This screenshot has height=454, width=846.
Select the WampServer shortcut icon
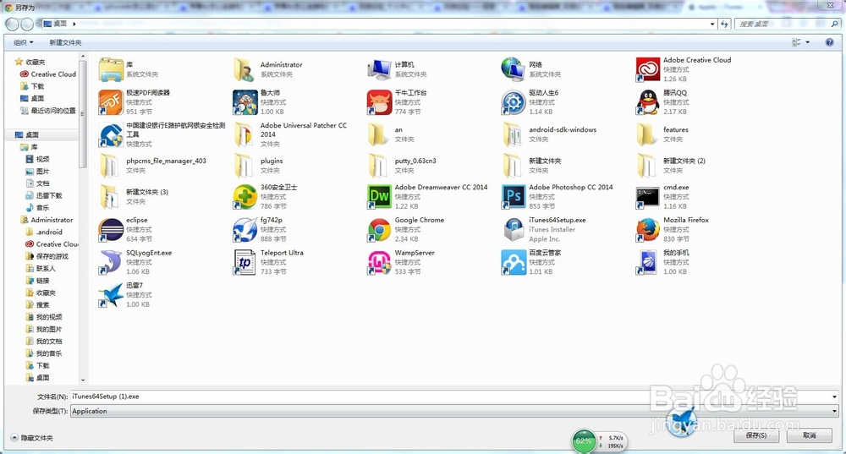[x=379, y=262]
